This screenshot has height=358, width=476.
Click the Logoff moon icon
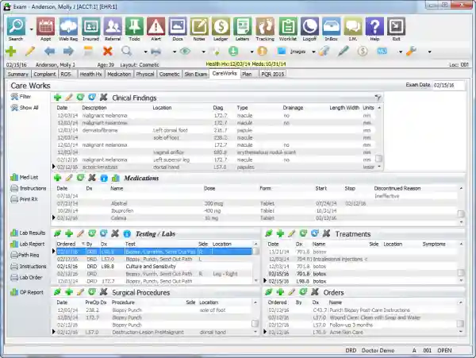[x=309, y=26]
